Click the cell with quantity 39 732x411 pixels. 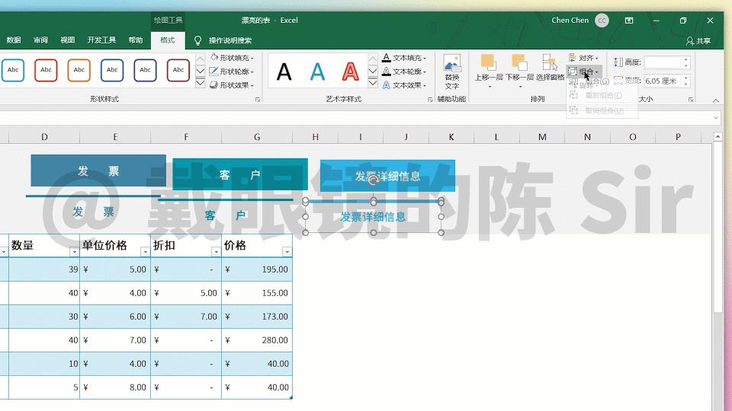pos(44,269)
